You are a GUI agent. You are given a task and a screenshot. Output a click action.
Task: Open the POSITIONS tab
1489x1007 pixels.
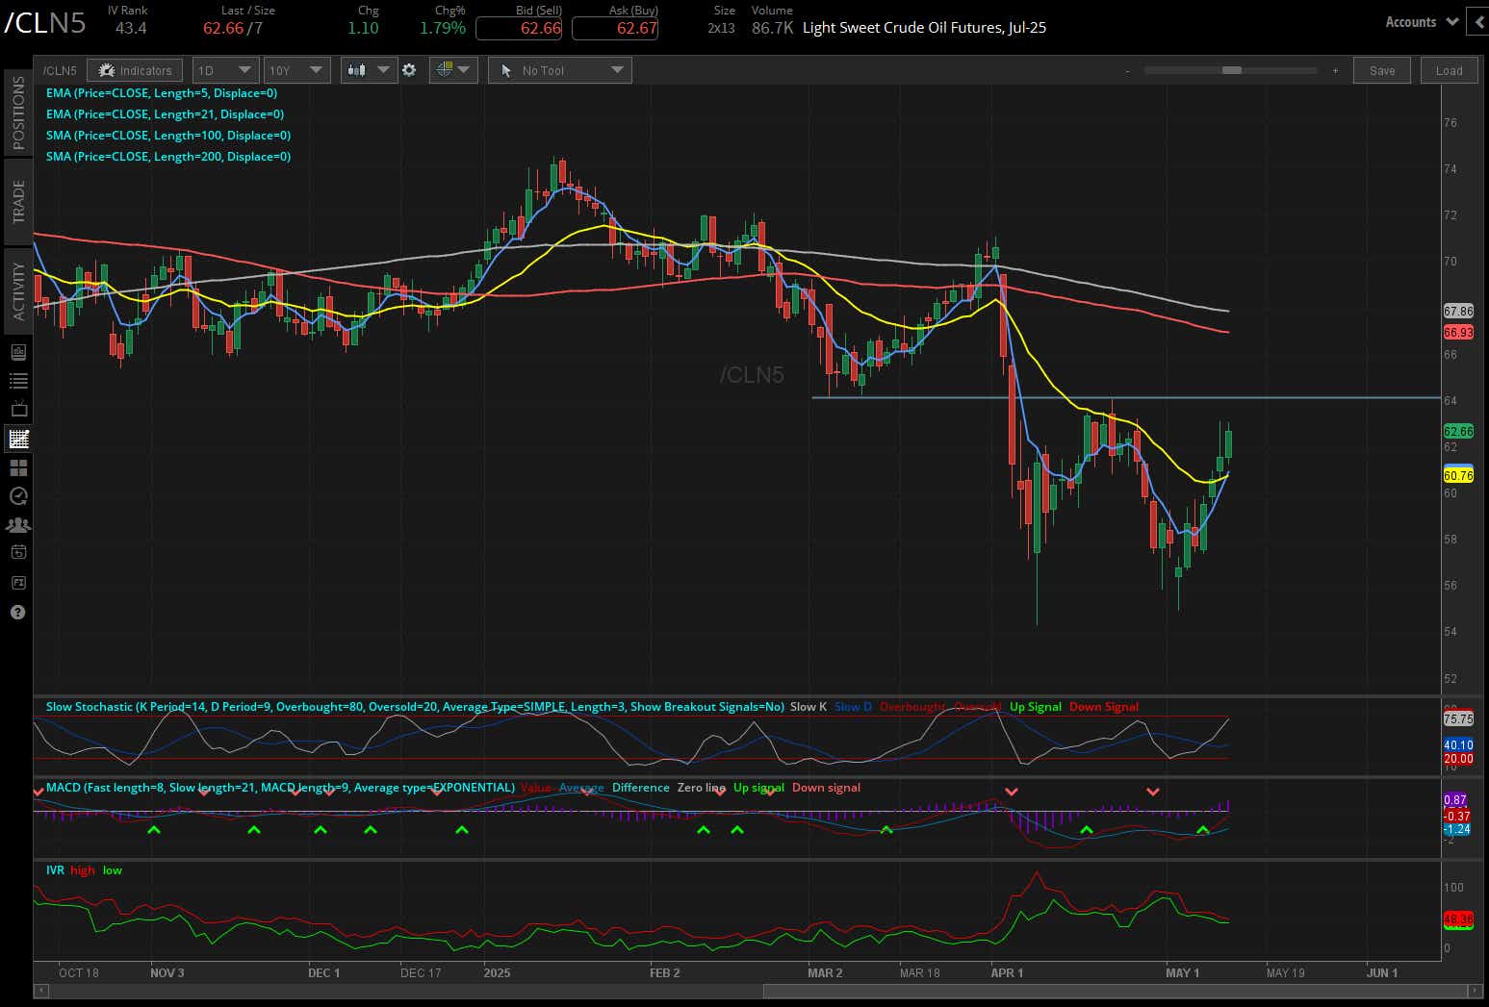[x=17, y=111]
